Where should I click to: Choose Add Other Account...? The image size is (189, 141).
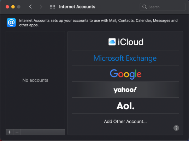(x=125, y=122)
